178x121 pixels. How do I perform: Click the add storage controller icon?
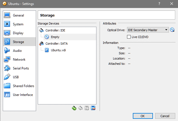[x=74, y=108]
